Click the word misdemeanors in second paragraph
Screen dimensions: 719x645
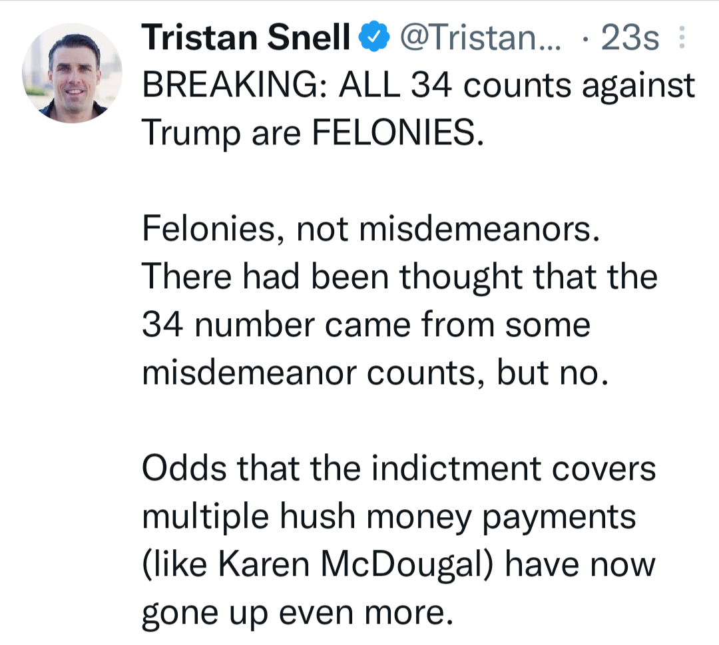(x=479, y=228)
